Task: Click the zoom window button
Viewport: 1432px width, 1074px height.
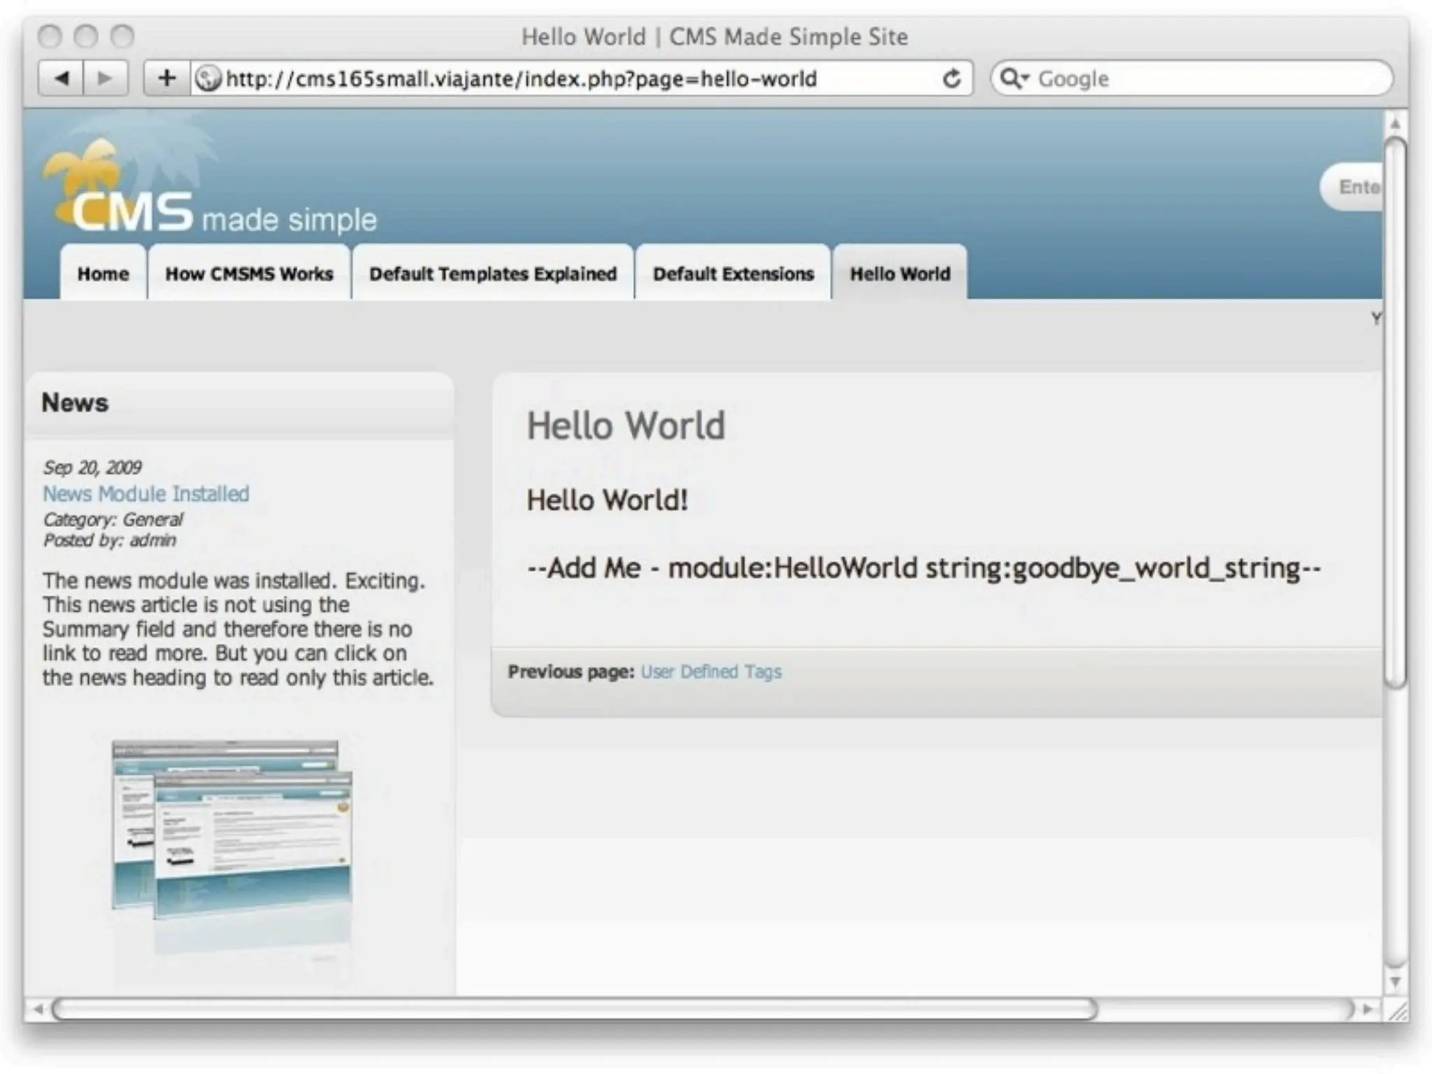Action: [122, 36]
